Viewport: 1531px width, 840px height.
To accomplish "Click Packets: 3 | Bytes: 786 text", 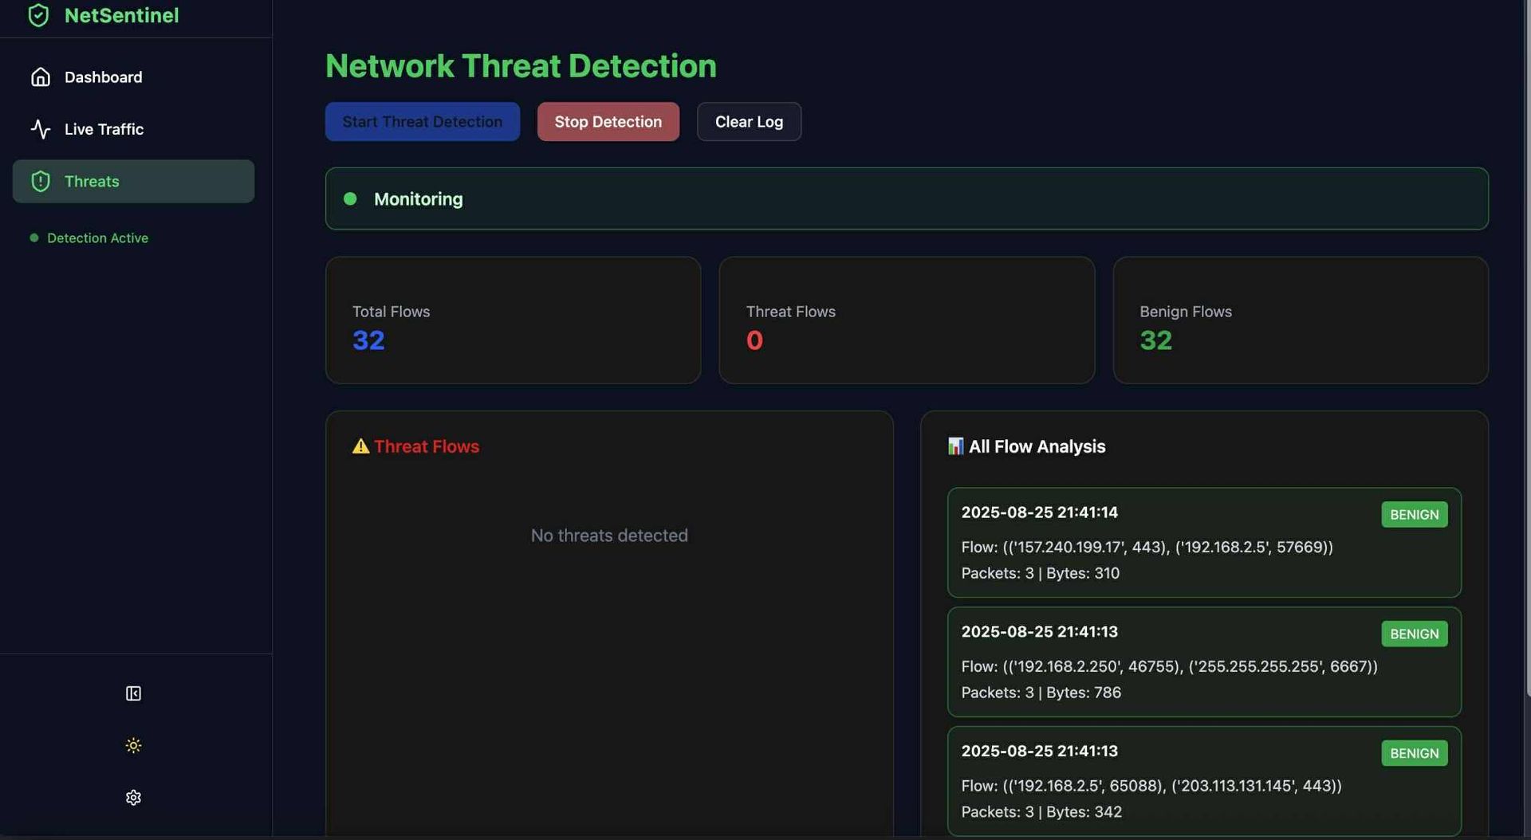I will click(x=1041, y=693).
